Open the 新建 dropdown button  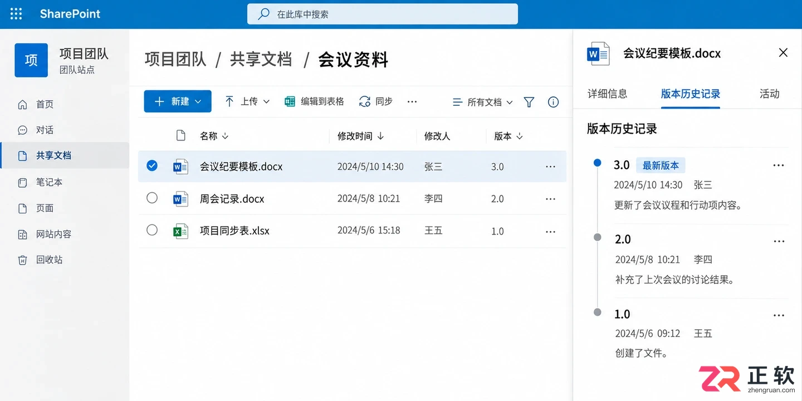pyautogui.click(x=178, y=101)
